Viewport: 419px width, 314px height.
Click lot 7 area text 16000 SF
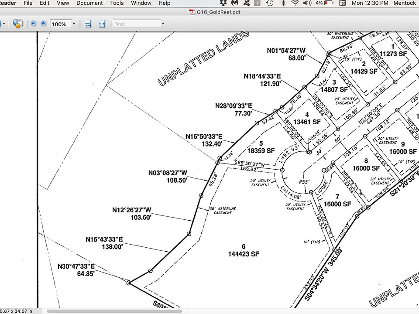[x=337, y=204]
